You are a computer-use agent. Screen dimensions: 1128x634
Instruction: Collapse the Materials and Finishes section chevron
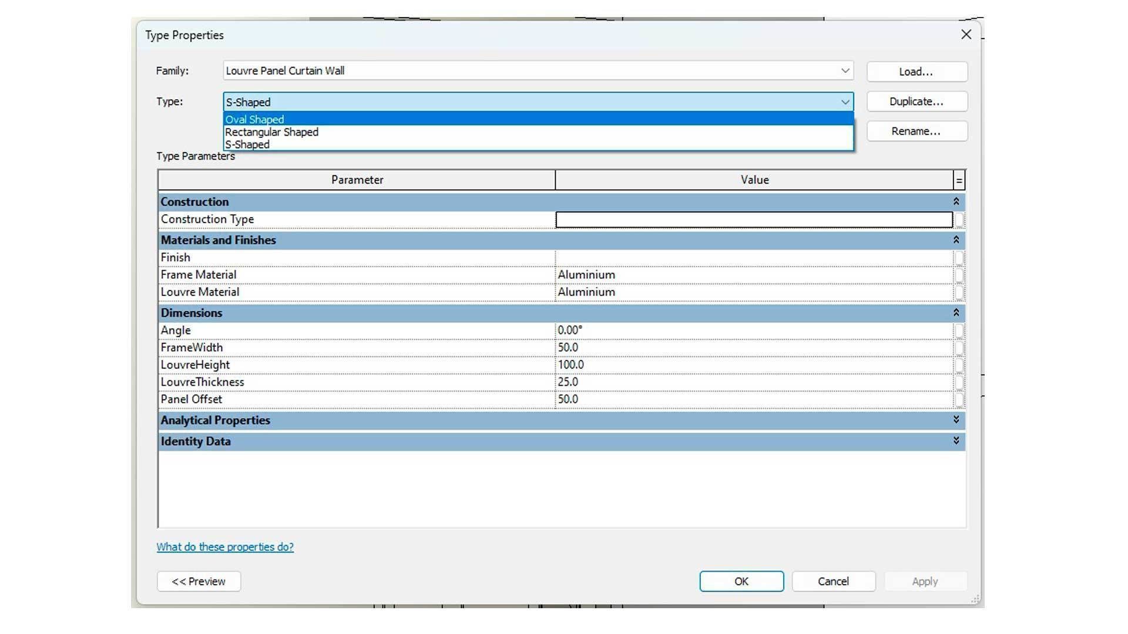956,240
